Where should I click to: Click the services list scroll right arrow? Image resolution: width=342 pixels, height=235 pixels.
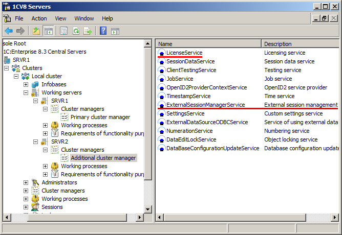pyautogui.click(x=335, y=217)
